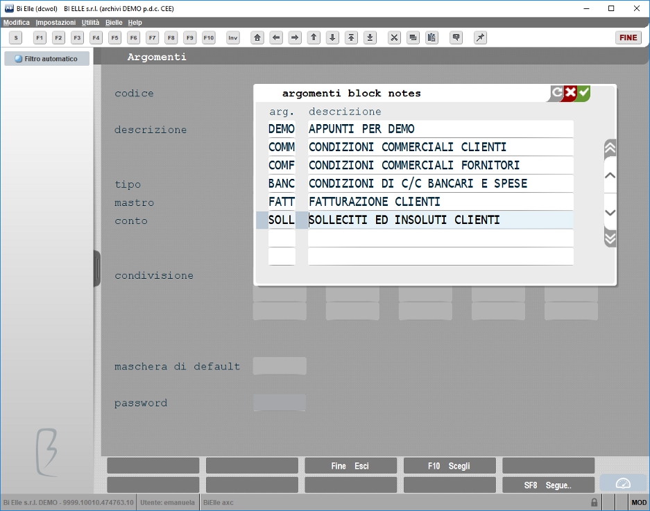Click the Home toolbar icon
The image size is (650, 511).
[257, 37]
